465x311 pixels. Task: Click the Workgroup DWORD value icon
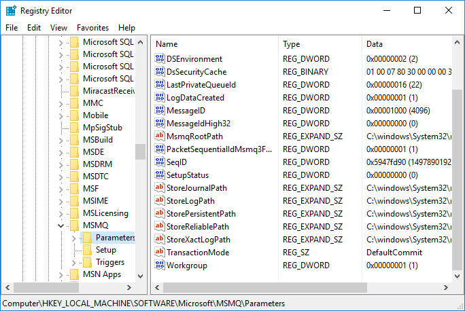click(160, 265)
